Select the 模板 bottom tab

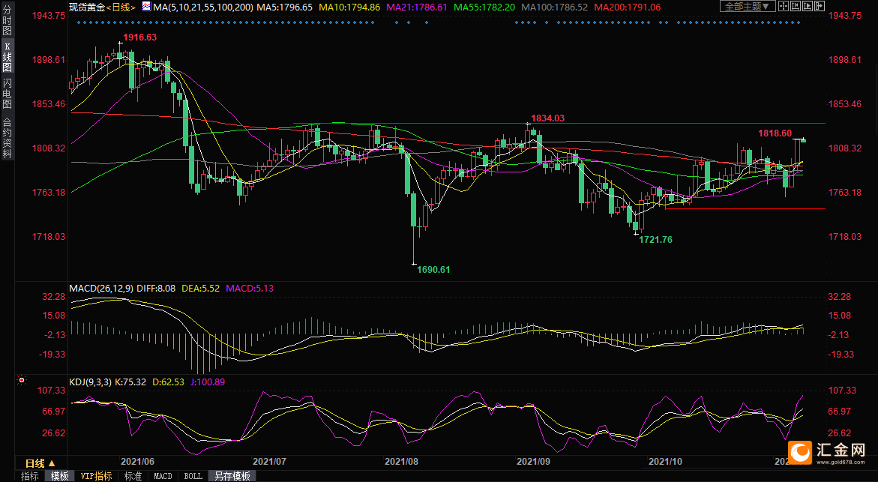59,476
